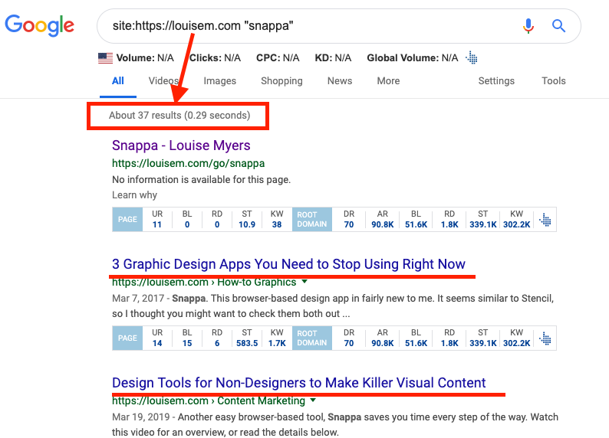Switch to the Images tab
The width and height of the screenshot is (609, 438).
[x=220, y=81]
